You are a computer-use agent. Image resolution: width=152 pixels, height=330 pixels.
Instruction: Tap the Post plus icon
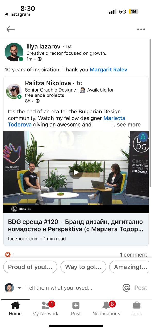[x=76, y=308]
